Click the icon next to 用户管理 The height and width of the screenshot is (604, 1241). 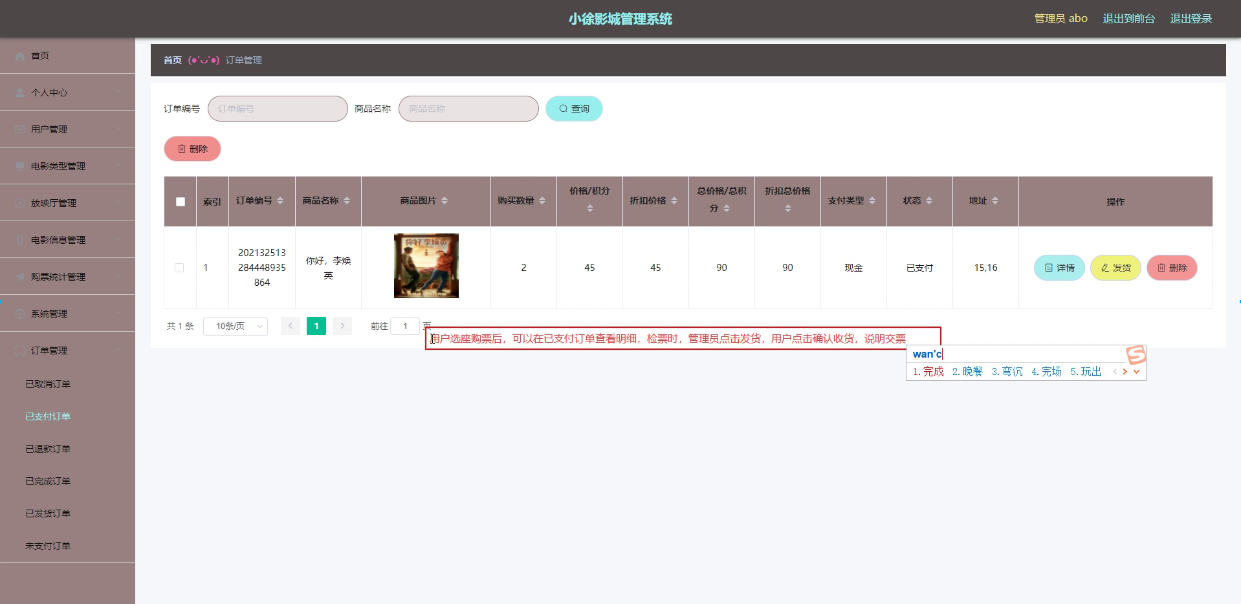[20, 130]
